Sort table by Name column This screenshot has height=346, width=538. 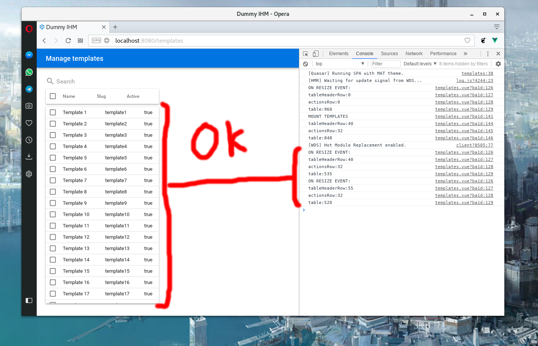click(69, 96)
